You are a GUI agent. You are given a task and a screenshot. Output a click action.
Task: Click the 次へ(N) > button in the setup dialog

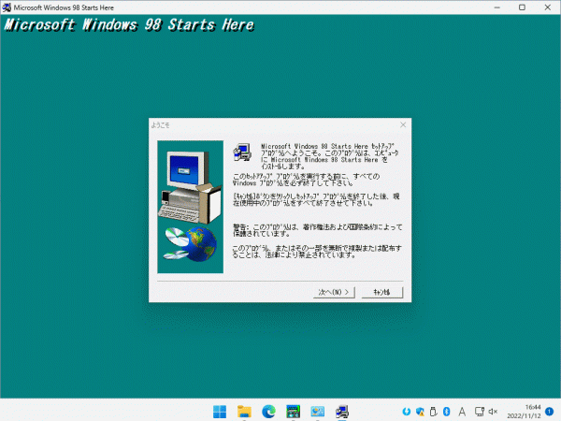(x=334, y=292)
